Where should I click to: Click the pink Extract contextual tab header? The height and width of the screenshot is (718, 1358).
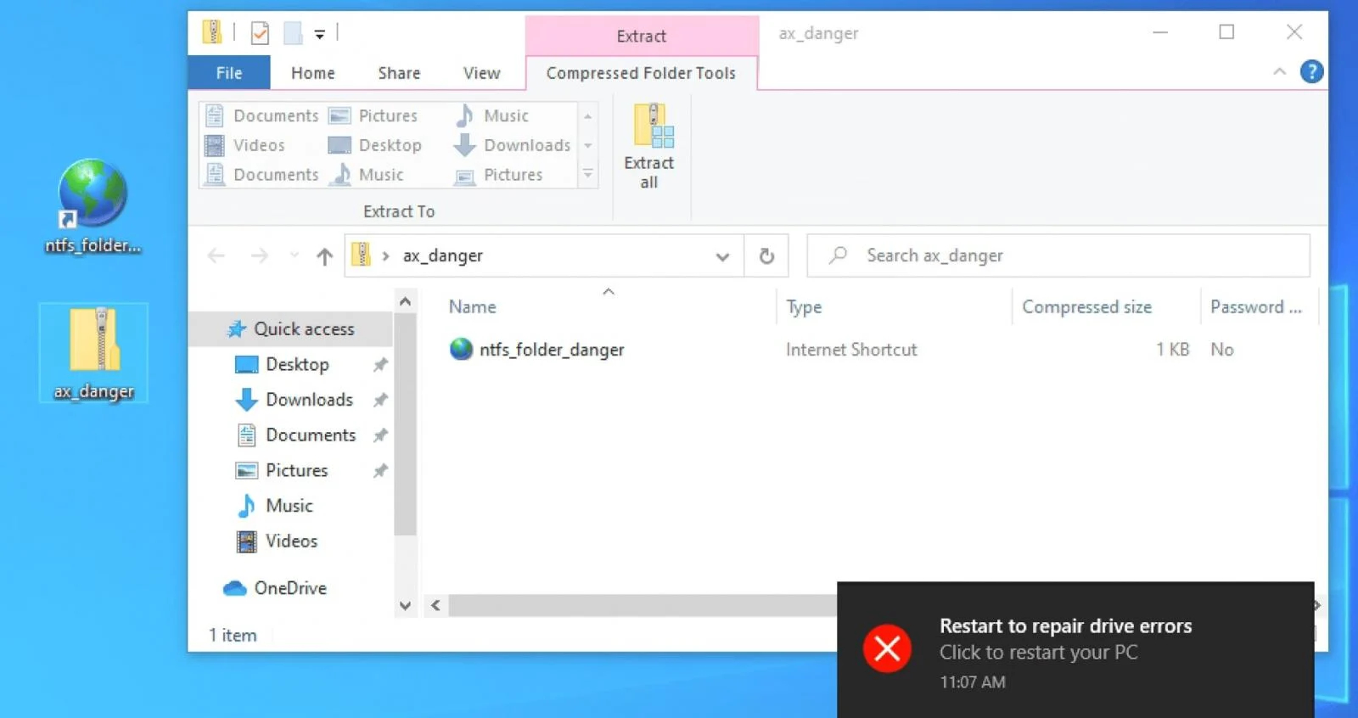point(642,36)
